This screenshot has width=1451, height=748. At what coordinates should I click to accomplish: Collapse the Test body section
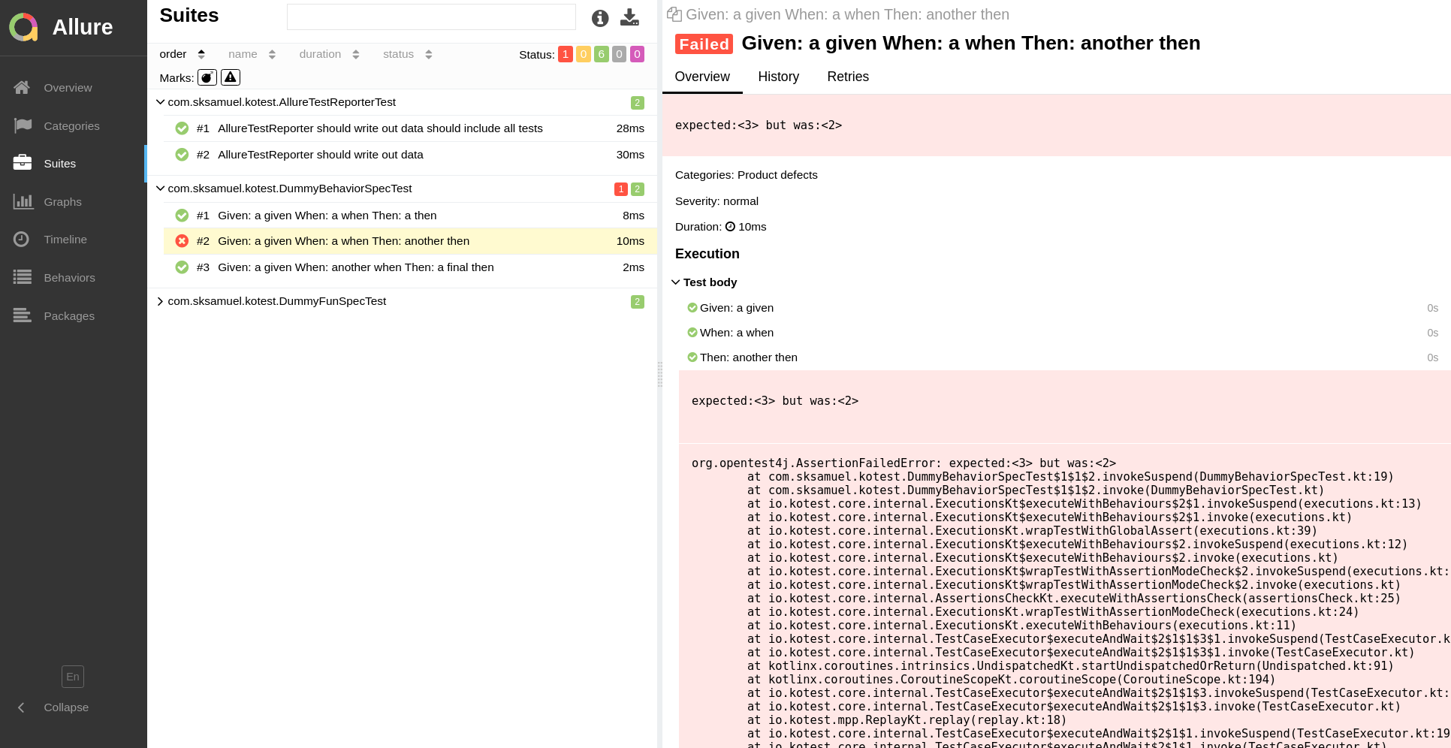click(676, 282)
